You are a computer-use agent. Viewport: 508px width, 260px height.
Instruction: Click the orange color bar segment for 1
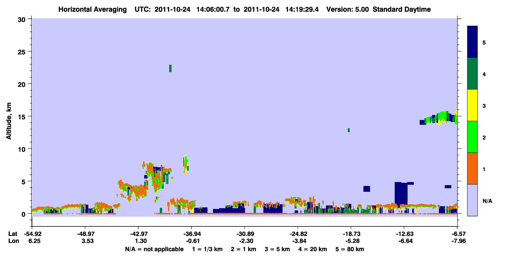click(472, 168)
